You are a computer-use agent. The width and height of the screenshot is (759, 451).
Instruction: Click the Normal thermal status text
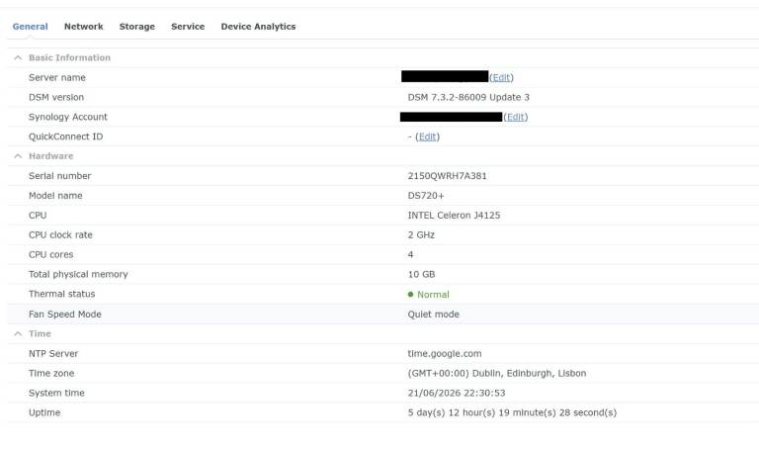(433, 295)
